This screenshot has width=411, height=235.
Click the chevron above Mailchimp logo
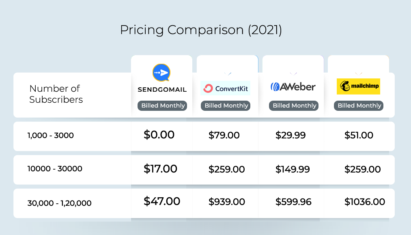(359, 74)
